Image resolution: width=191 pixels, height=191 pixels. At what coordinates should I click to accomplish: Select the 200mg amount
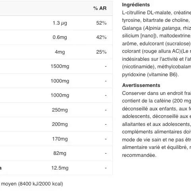tap(60, 124)
